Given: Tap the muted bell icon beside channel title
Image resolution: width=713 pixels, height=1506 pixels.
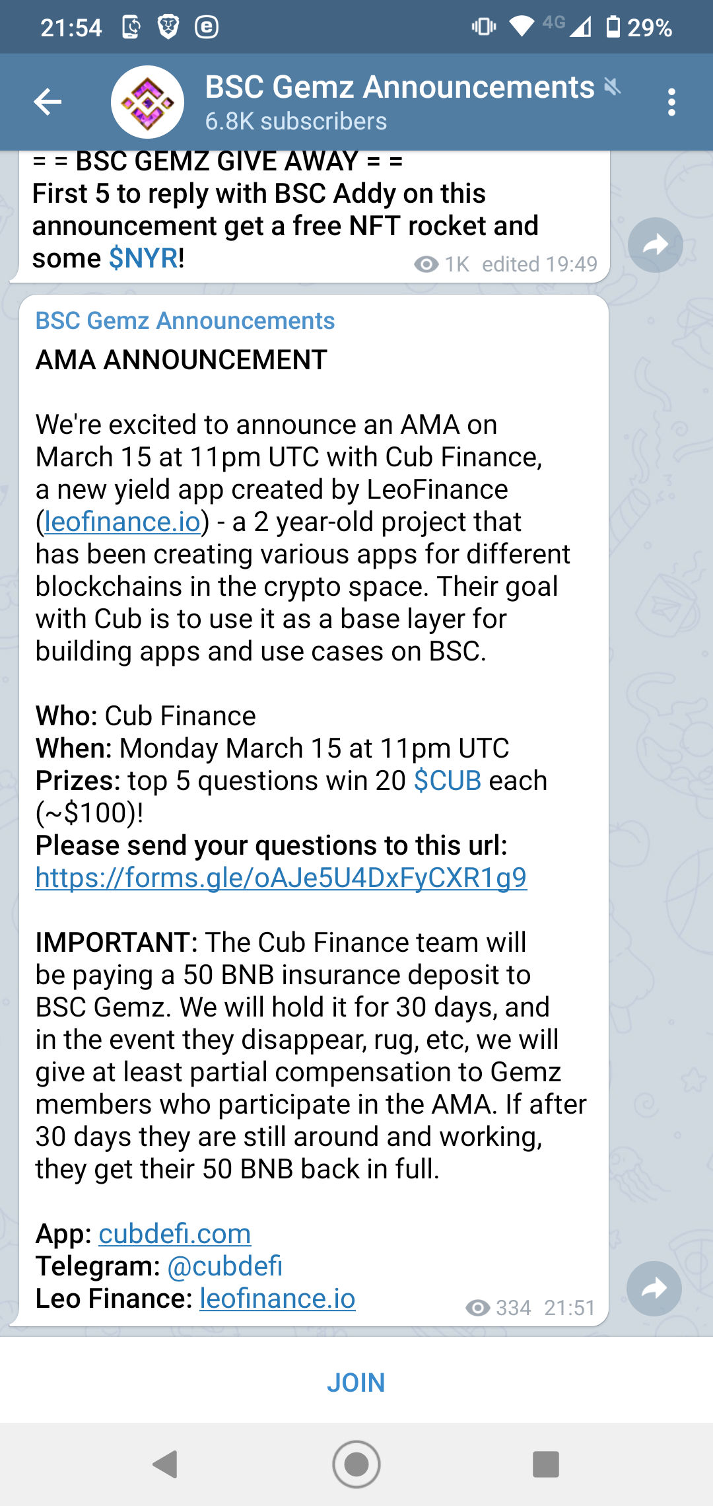Looking at the screenshot, I should (613, 87).
